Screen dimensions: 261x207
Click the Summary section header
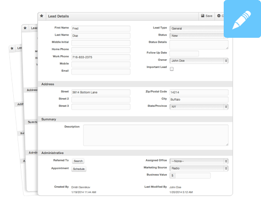[x=135, y=119]
